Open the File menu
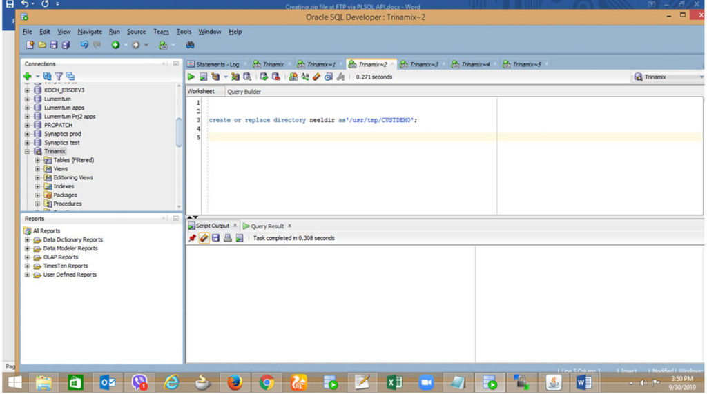Viewport: 707px width, 394px height. pyautogui.click(x=28, y=32)
